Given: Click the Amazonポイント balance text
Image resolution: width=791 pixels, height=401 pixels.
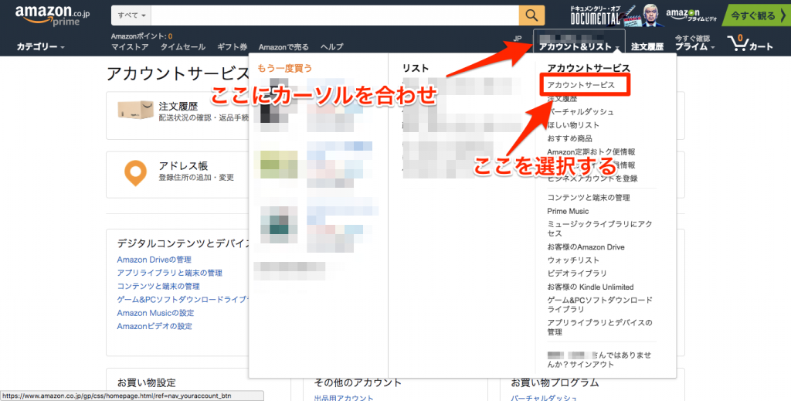Looking at the screenshot, I should pyautogui.click(x=142, y=36).
